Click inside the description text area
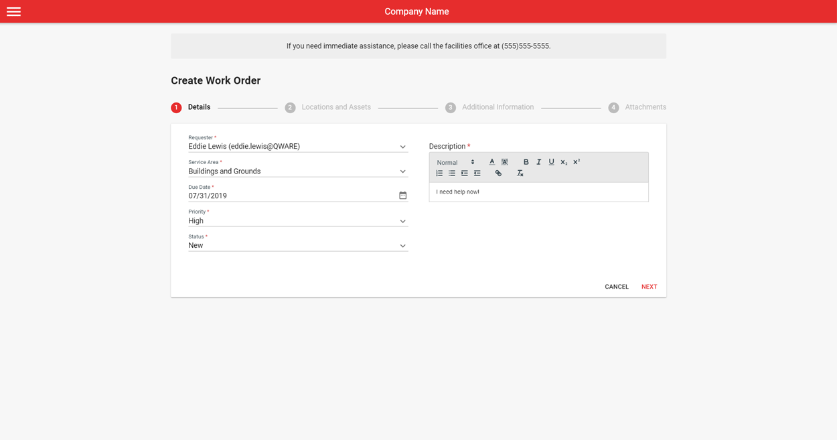This screenshot has width=837, height=440. [538, 192]
